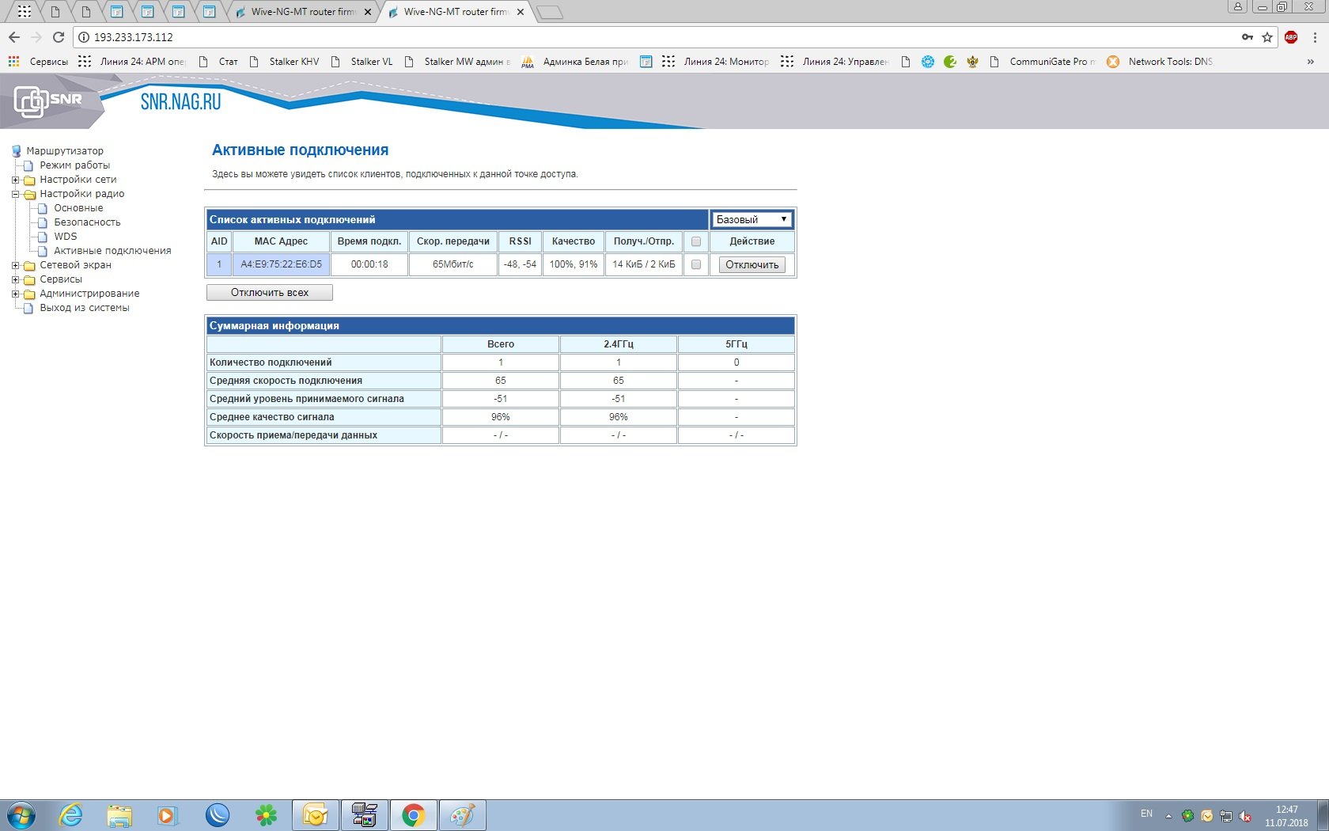The image size is (1329, 831).
Task: Click the saved password key icon
Action: pos(1248,37)
